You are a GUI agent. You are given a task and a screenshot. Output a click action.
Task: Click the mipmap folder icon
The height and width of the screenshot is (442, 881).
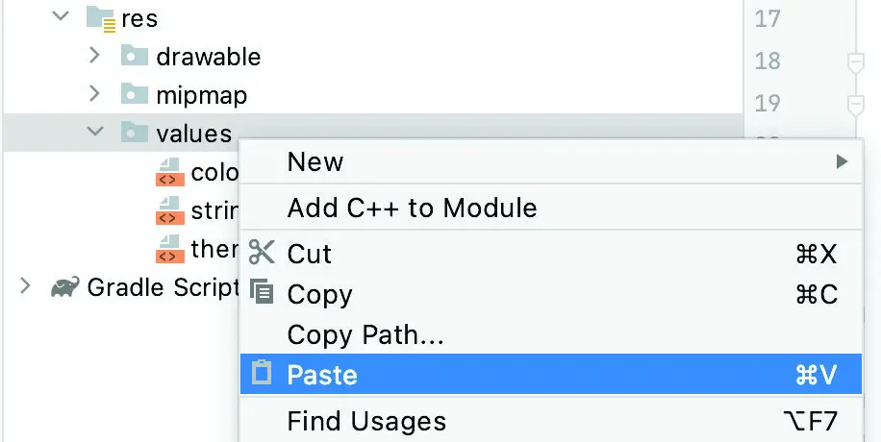[135, 94]
